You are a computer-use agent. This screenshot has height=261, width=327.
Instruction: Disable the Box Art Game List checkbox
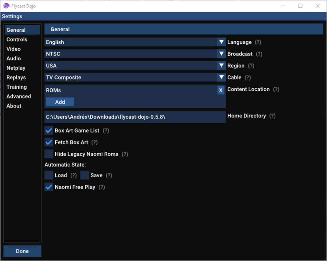49,130
